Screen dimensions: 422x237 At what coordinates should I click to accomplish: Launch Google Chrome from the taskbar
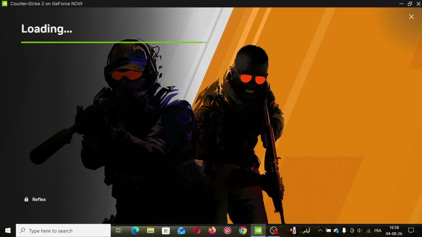click(243, 231)
